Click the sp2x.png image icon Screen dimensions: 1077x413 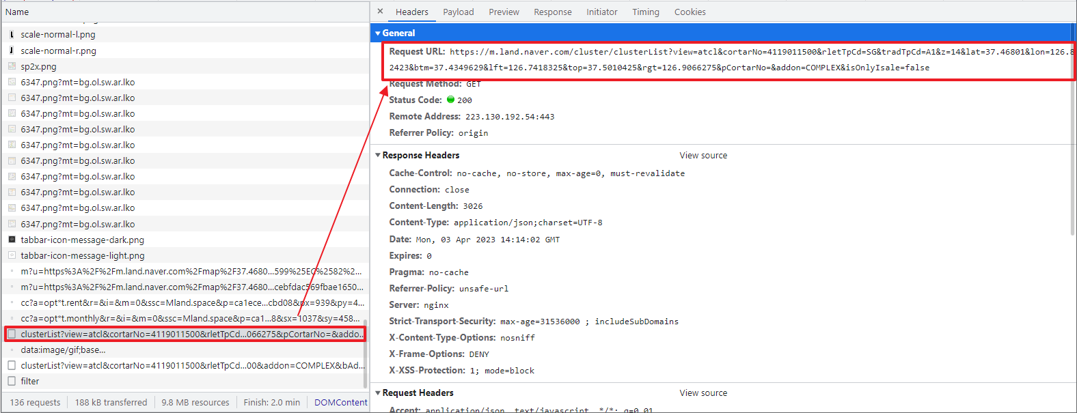[12, 66]
